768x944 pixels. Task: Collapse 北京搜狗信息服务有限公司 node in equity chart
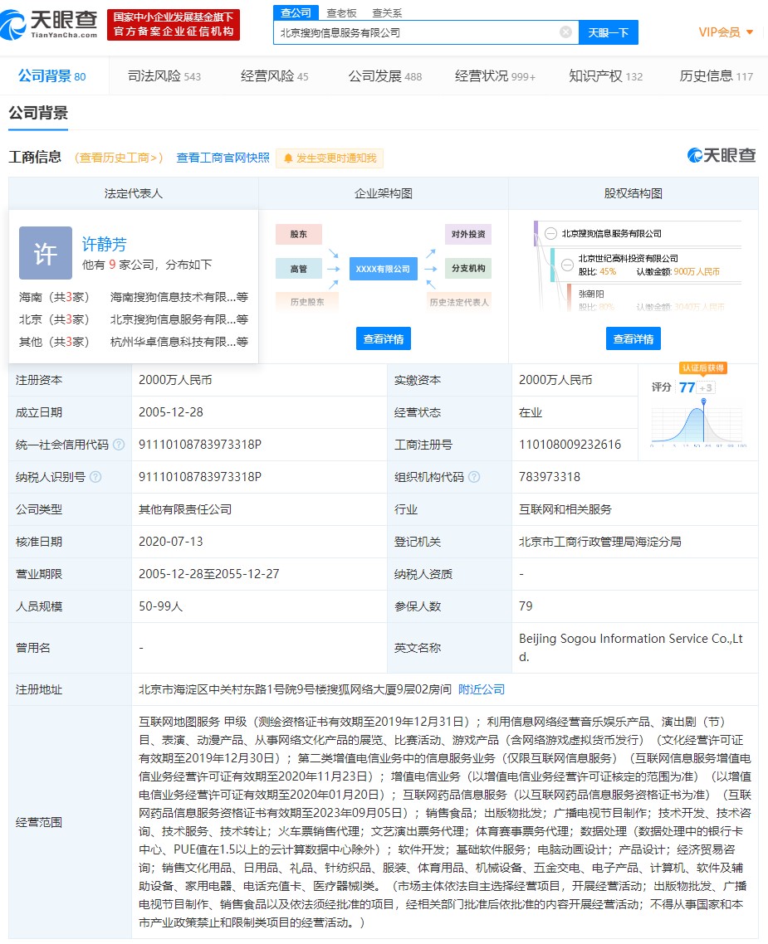point(550,234)
